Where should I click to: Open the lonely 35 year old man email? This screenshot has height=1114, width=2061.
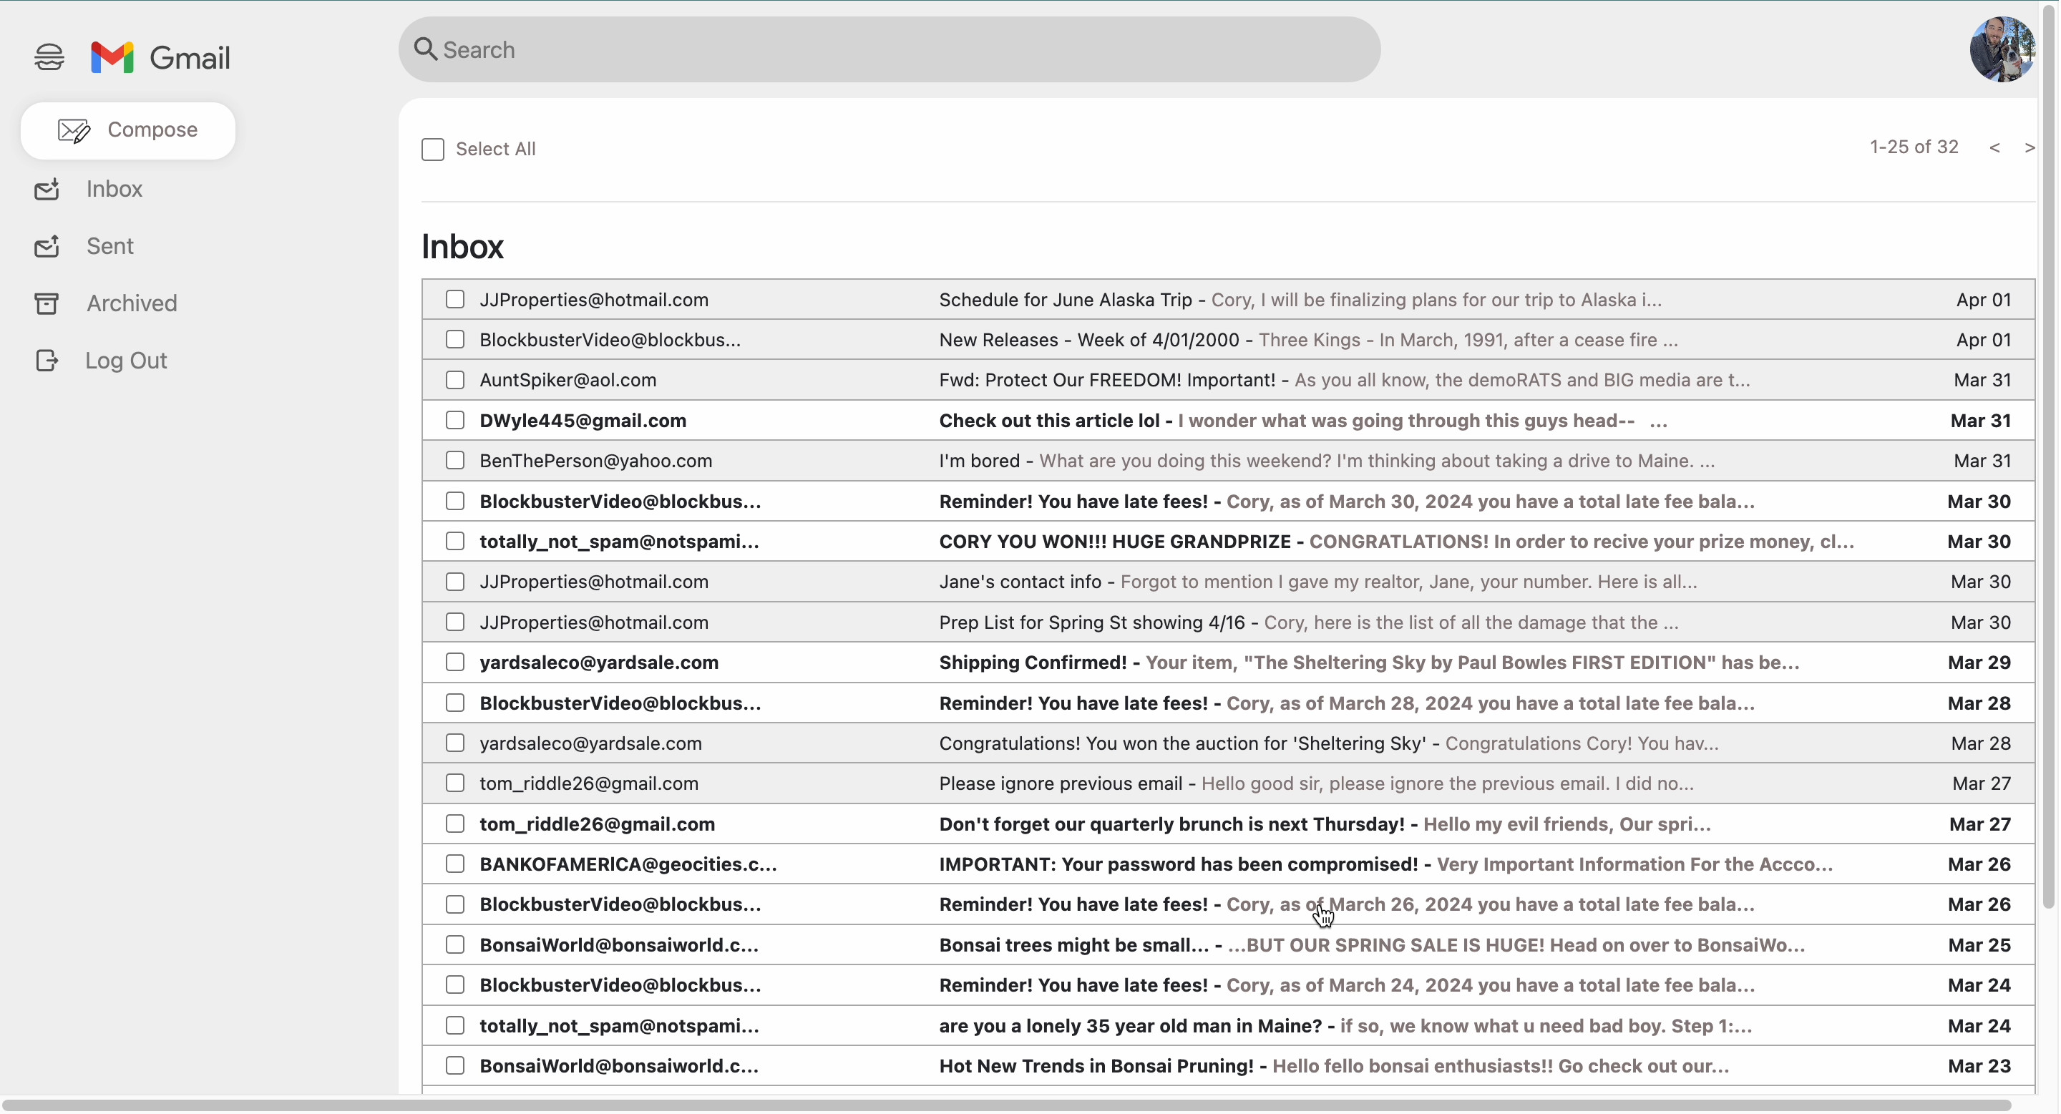(x=1228, y=1025)
